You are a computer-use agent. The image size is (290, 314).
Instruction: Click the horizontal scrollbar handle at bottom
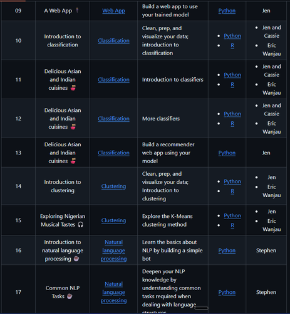[x=201, y=308]
